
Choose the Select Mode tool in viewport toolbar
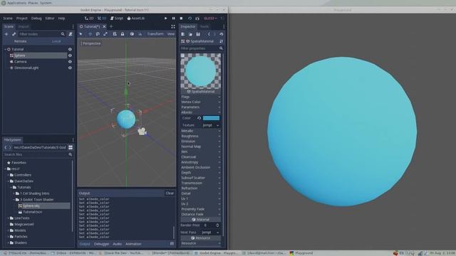tap(81, 34)
